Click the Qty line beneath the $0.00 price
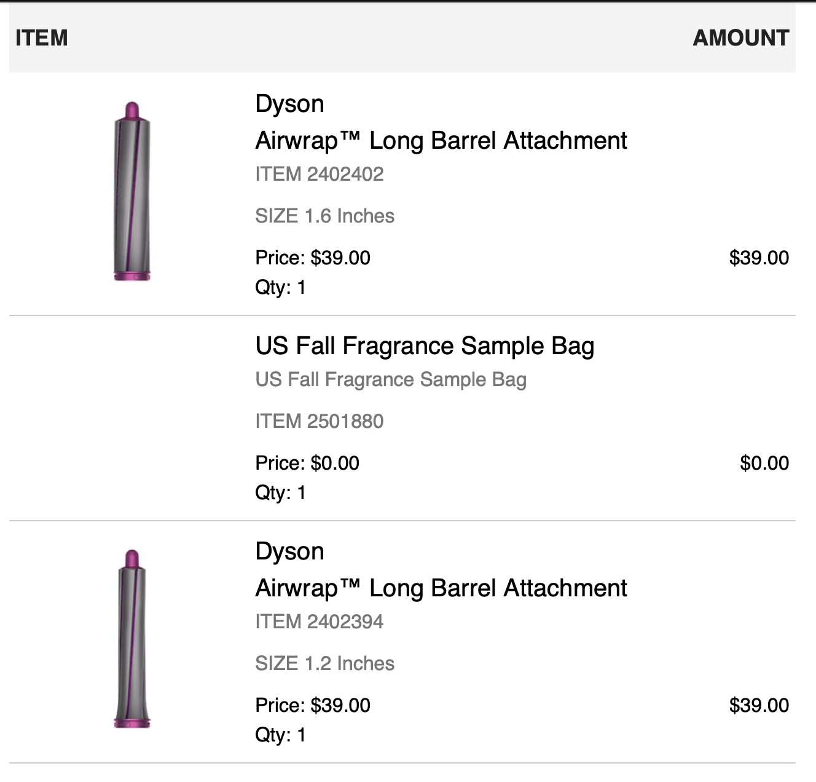816x782 pixels. pos(280,492)
